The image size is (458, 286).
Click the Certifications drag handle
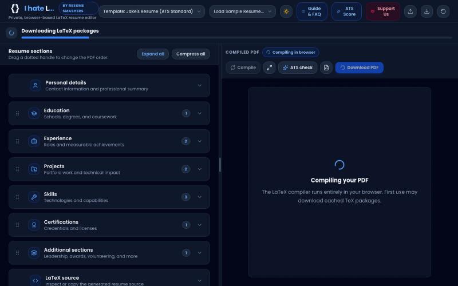[18, 225]
